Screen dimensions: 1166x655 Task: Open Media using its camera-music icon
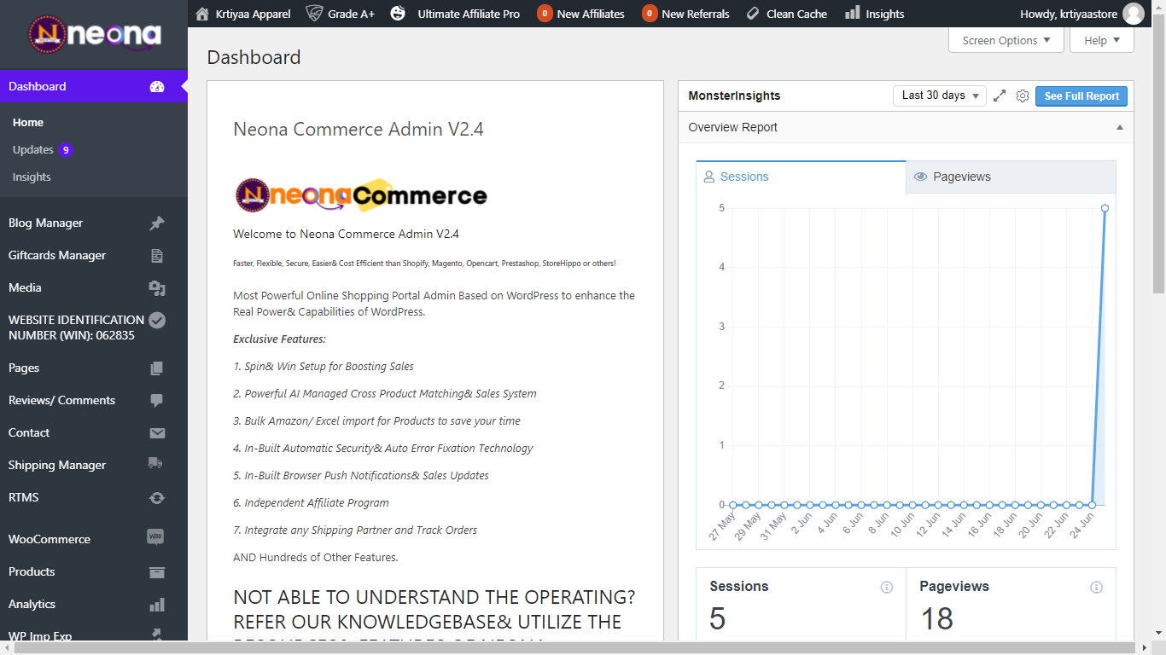coord(157,287)
